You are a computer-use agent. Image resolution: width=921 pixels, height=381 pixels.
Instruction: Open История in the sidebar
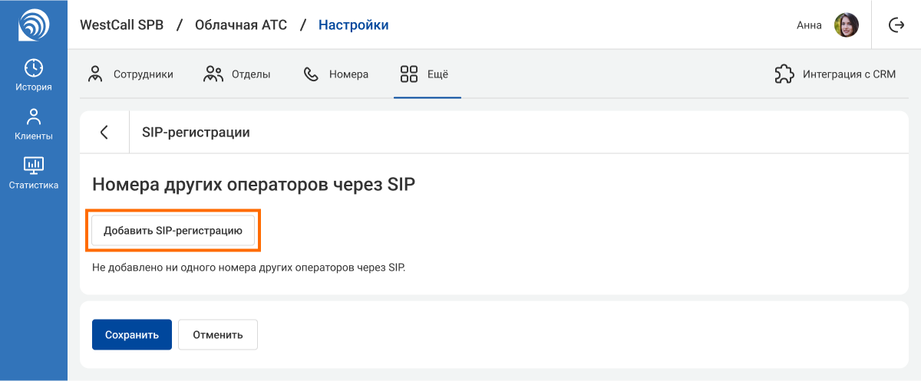(x=33, y=75)
